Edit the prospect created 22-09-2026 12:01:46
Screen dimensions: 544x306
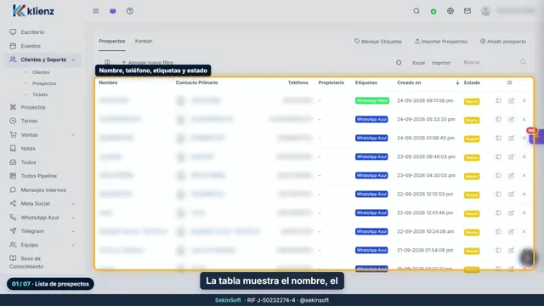point(511,212)
